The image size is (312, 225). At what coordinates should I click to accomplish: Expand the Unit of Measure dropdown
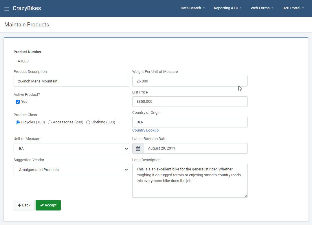[x=71, y=149]
